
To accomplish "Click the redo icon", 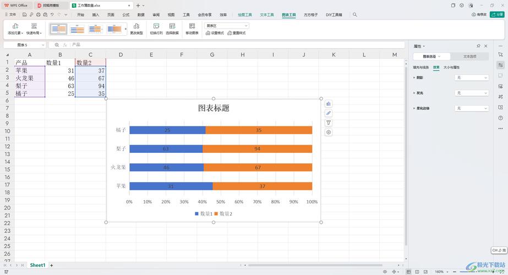I will 59,15.
